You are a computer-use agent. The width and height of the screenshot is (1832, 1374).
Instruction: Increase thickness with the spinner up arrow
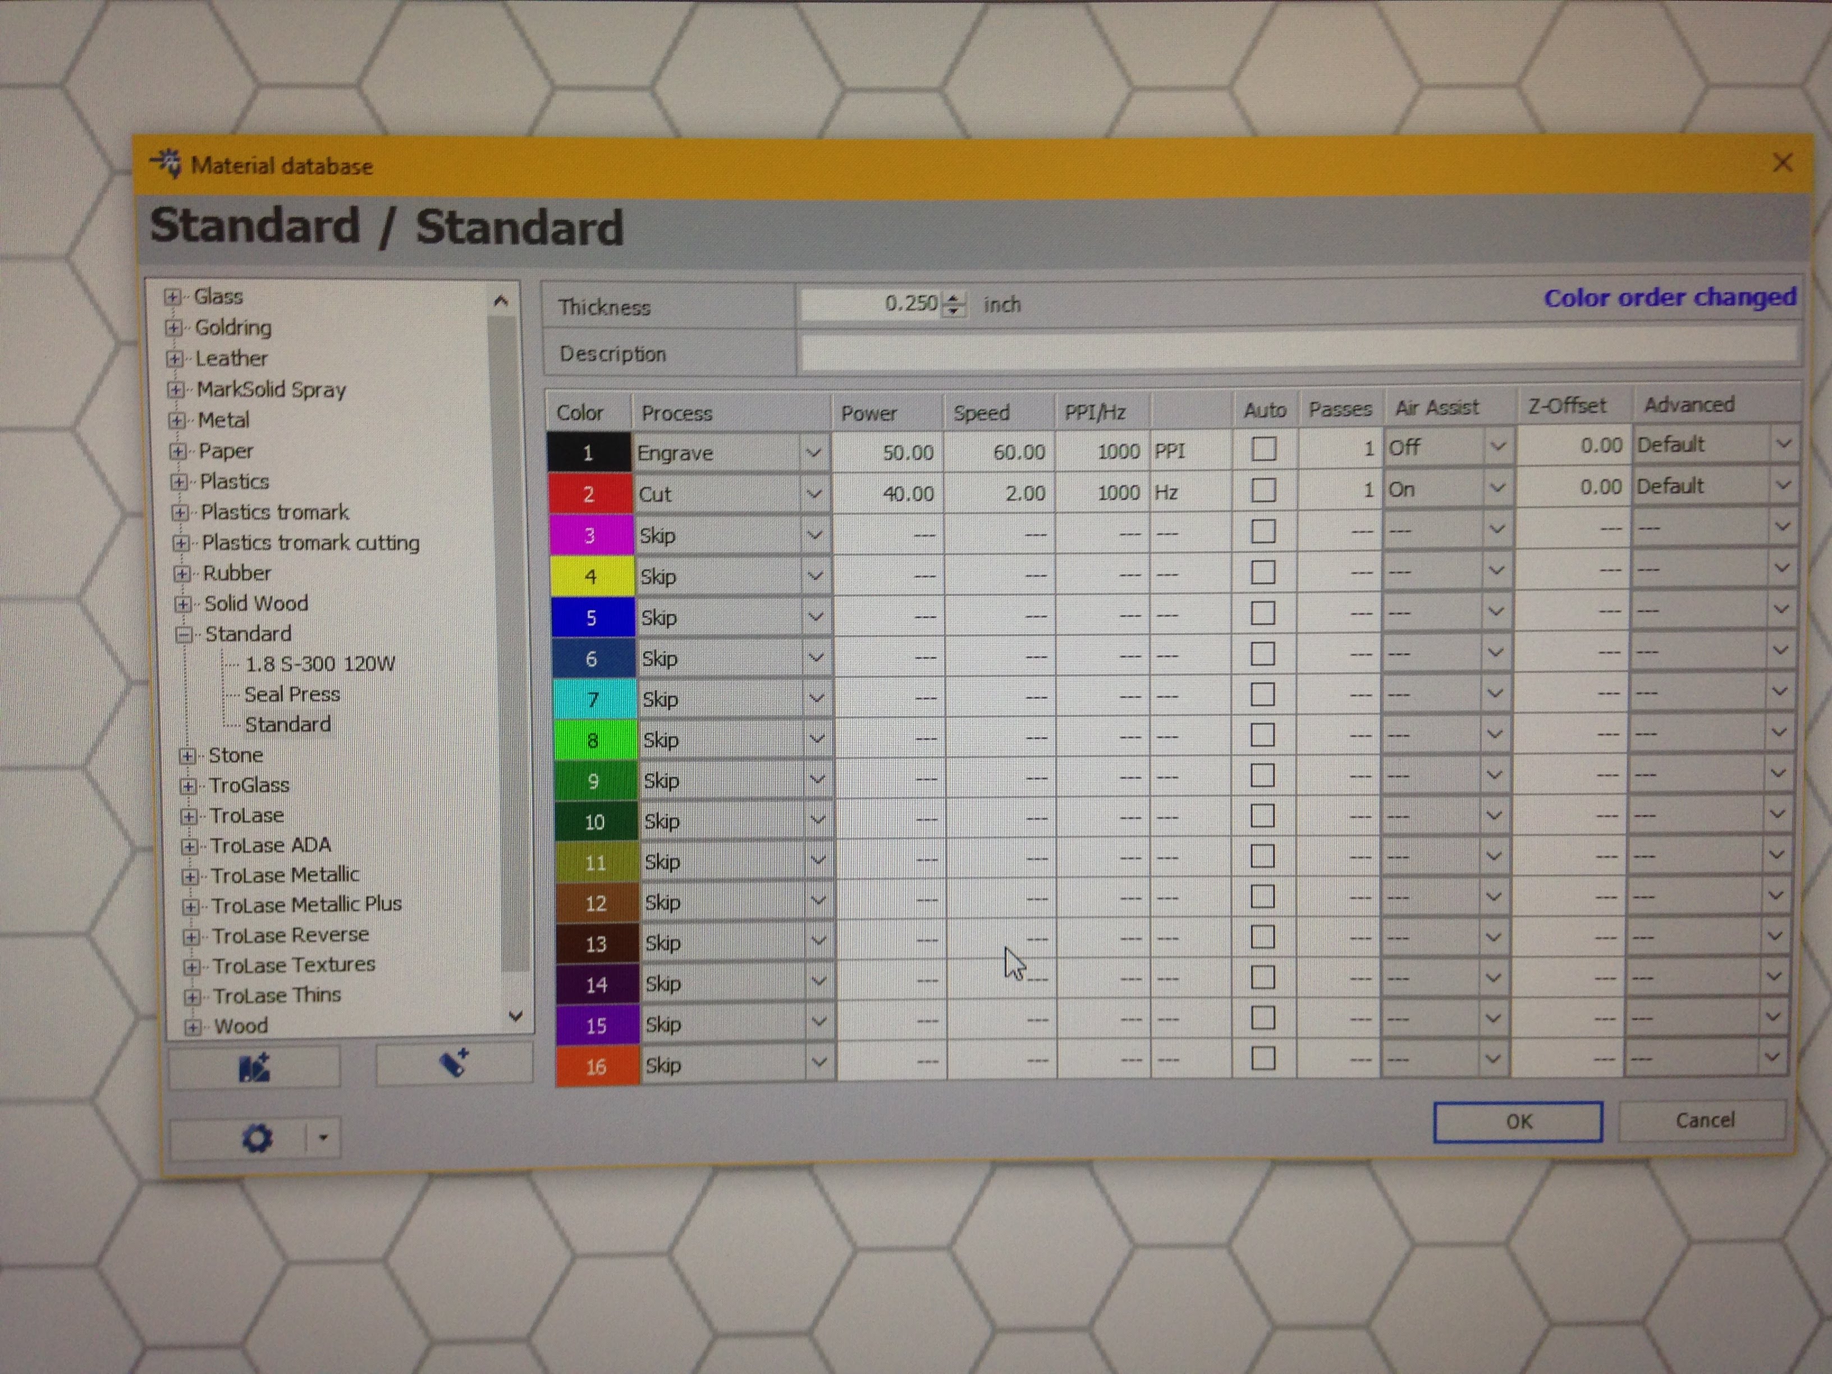[955, 298]
